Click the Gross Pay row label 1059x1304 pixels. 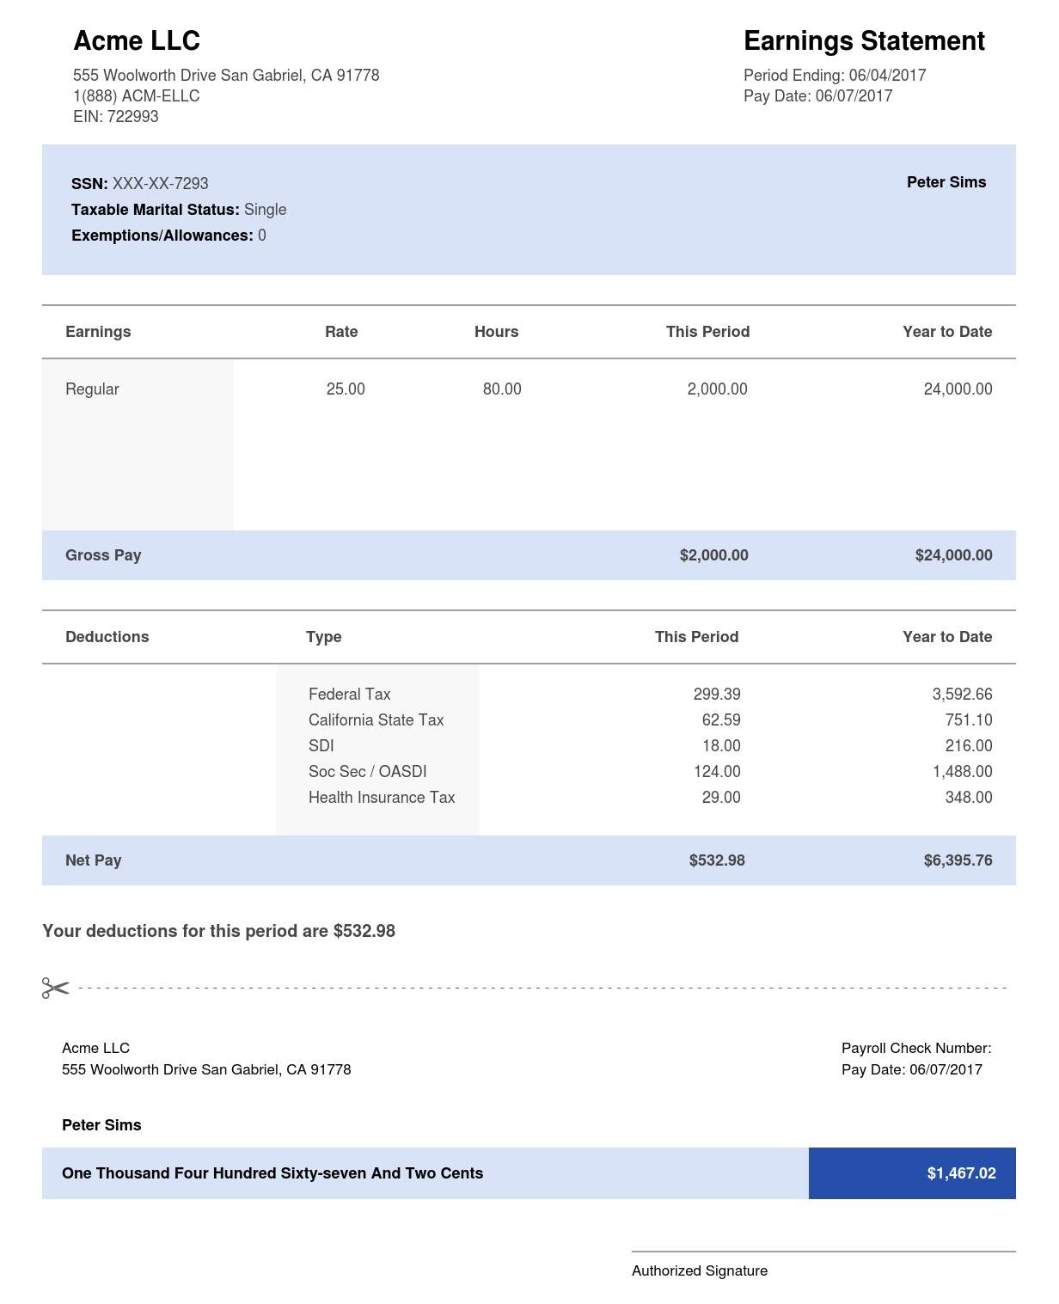click(x=103, y=555)
